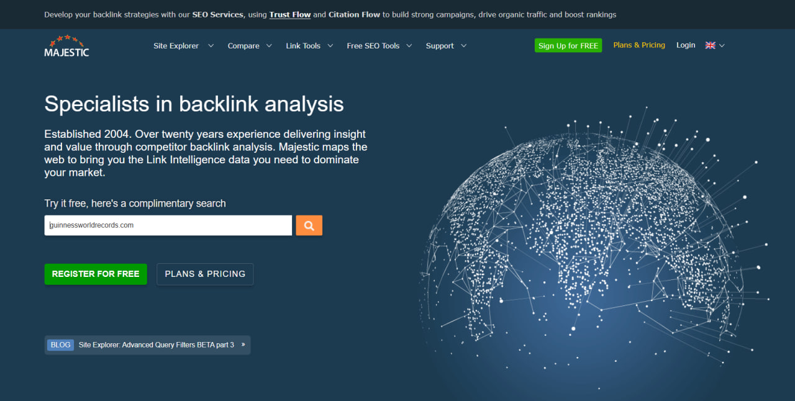Expand the Free SEO Tools chevron
This screenshot has width=795, height=401.
pyautogui.click(x=409, y=46)
